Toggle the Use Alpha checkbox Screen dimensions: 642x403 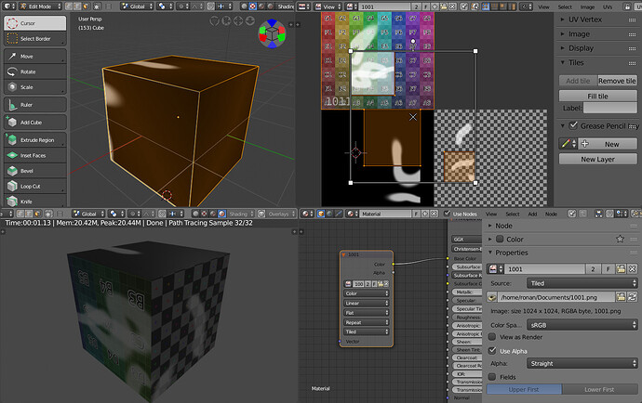pyautogui.click(x=492, y=351)
